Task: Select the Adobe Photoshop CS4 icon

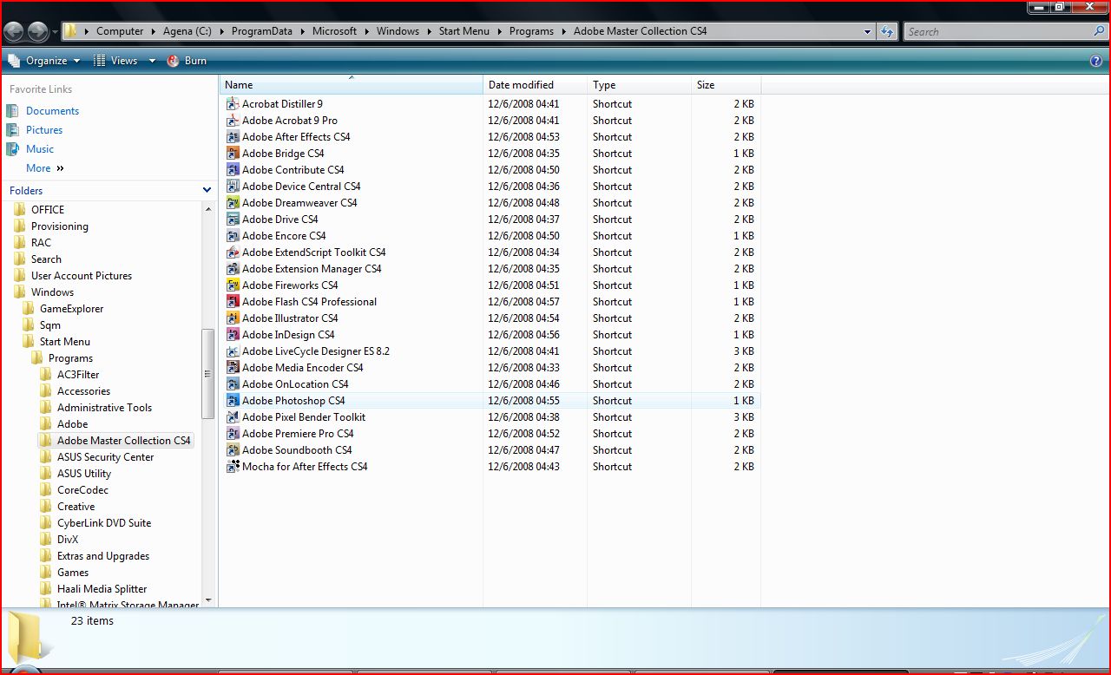Action: [233, 400]
